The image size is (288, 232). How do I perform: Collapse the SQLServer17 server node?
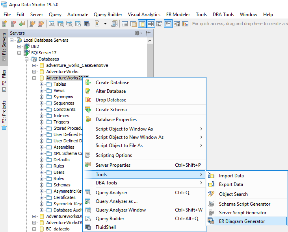pyautogui.click(x=19, y=53)
